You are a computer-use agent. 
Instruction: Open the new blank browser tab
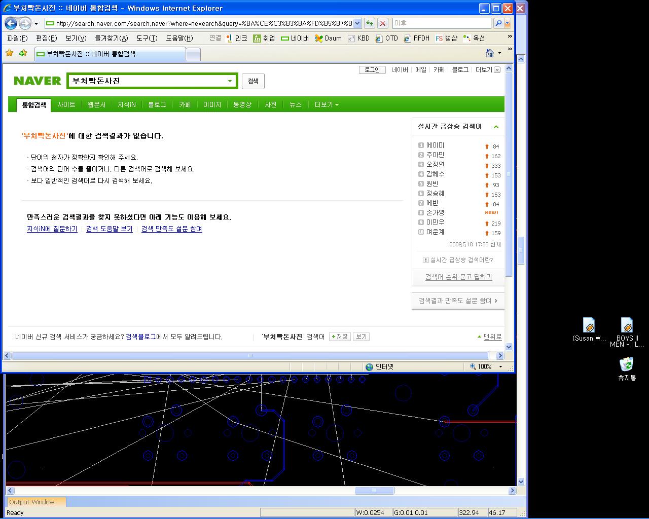click(193, 54)
